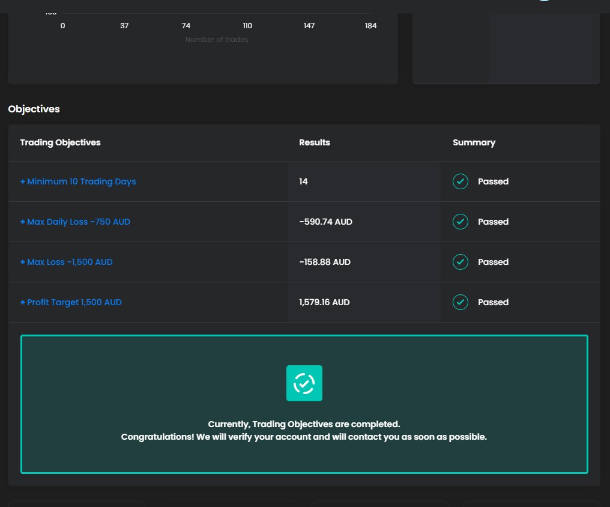Click the teal completed-objectives badge icon

tap(304, 383)
